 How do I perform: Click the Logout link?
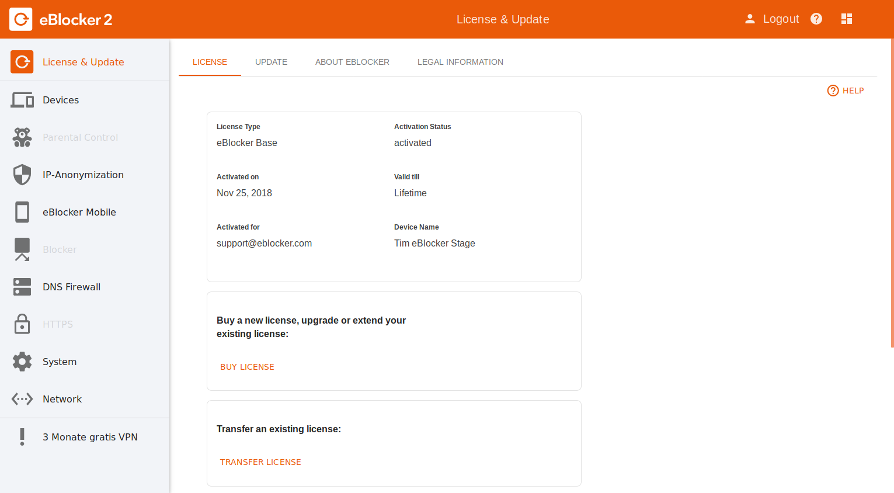pos(781,19)
